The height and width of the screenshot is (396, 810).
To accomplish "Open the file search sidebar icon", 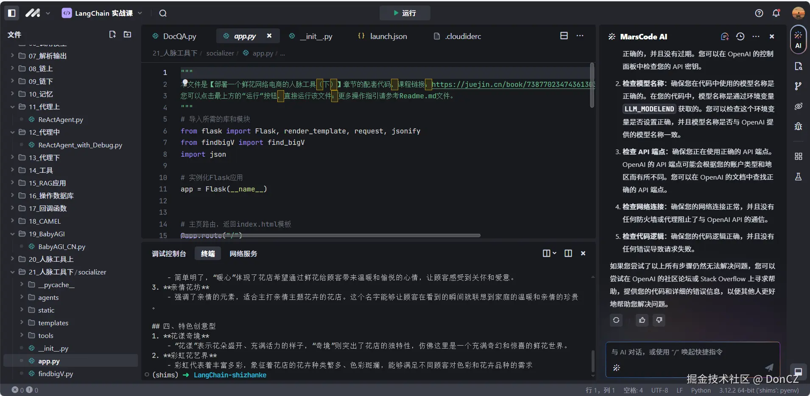I will 798,66.
